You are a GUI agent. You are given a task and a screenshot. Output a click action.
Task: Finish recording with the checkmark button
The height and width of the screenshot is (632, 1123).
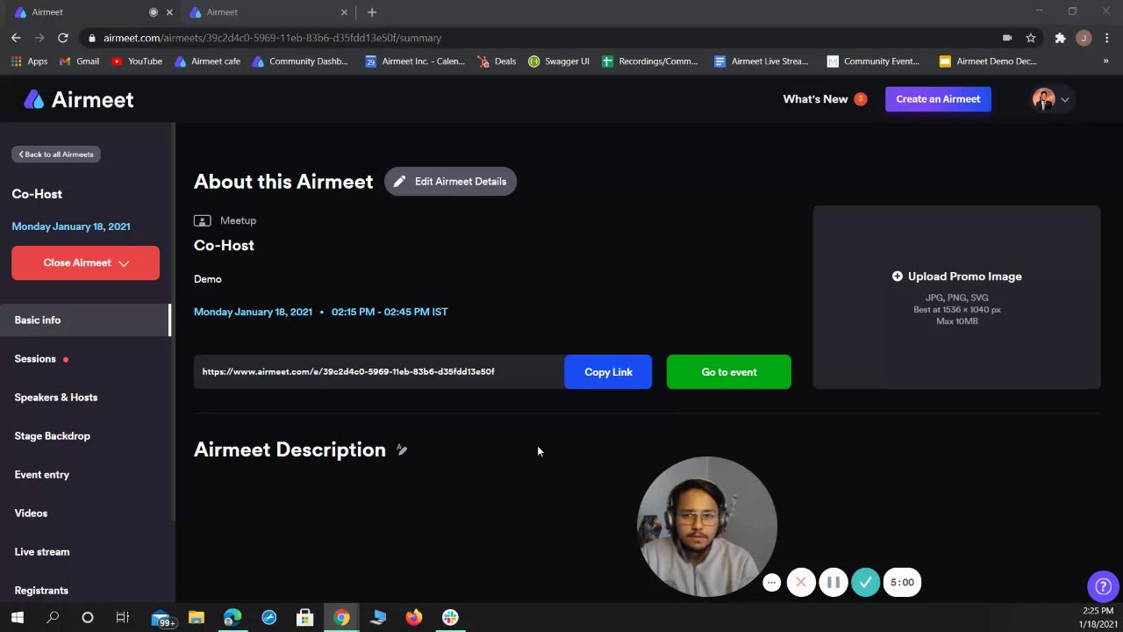click(865, 582)
